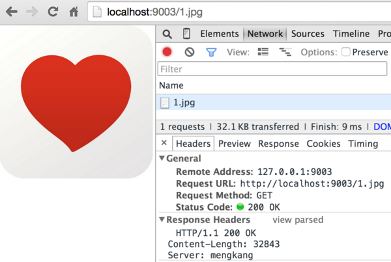391x262 pixels.
Task: Go to the browser home page
Action: coord(74,12)
